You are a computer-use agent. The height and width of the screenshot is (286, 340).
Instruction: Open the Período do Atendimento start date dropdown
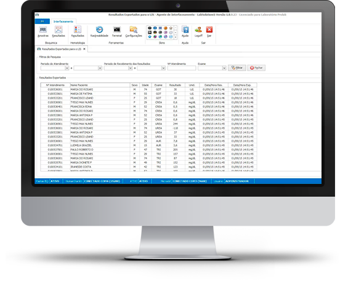[x=67, y=68]
